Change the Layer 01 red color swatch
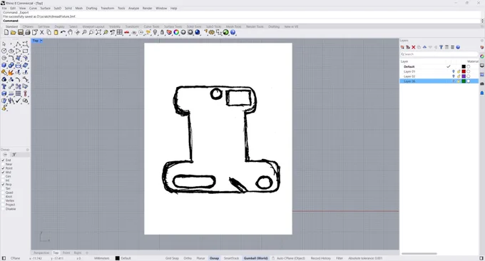Screen dimensions: 485x261 tap(464, 71)
